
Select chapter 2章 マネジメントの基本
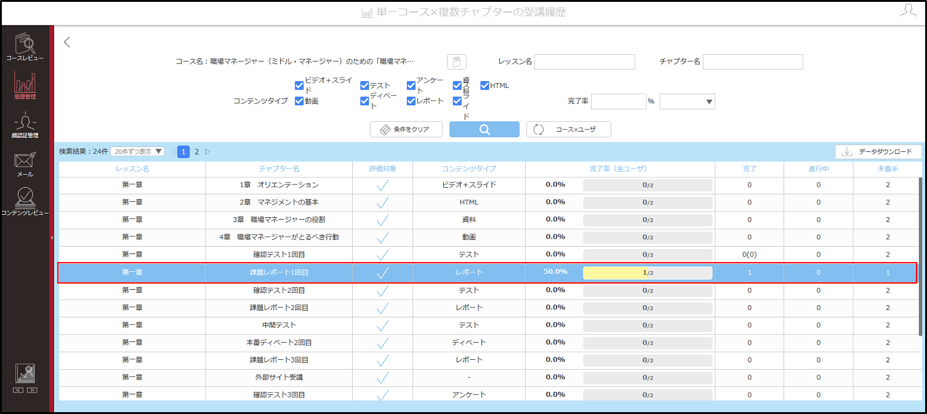point(279,202)
